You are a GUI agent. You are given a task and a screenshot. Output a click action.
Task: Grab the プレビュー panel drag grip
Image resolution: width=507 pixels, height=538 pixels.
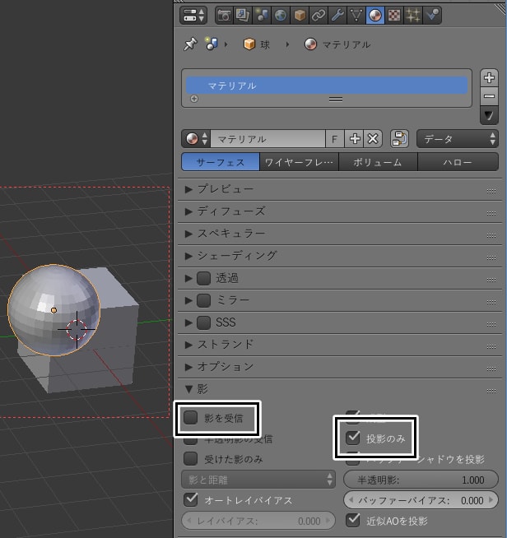491,191
